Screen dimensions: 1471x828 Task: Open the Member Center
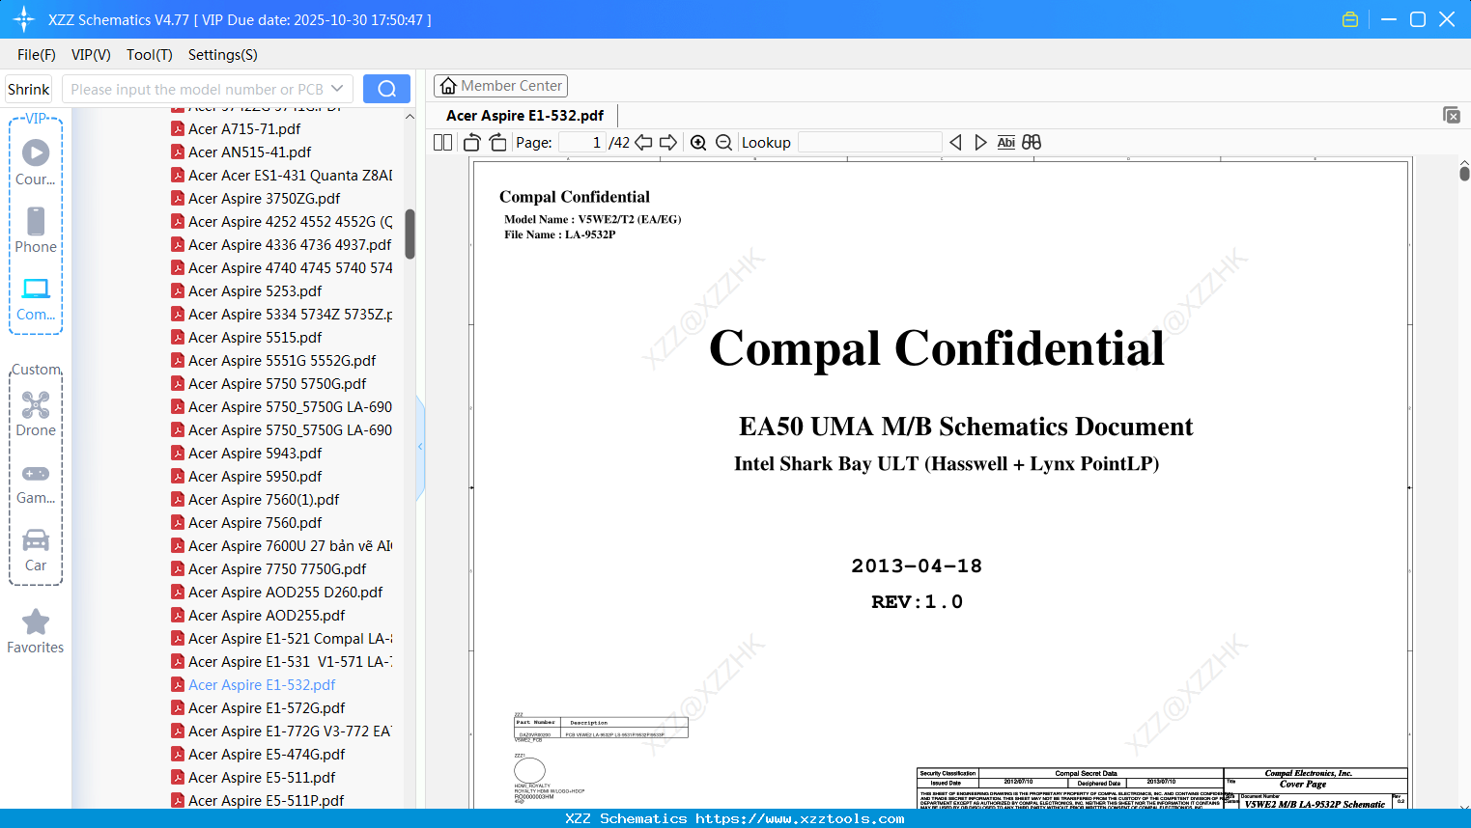(500, 86)
